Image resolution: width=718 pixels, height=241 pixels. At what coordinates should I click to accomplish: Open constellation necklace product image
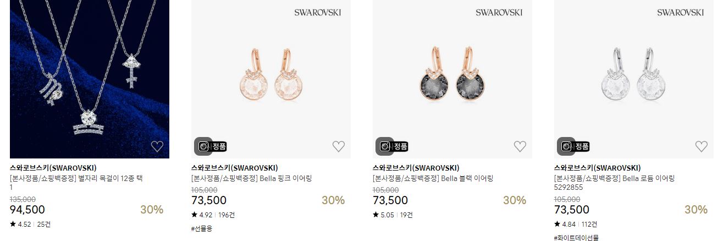(x=90, y=79)
